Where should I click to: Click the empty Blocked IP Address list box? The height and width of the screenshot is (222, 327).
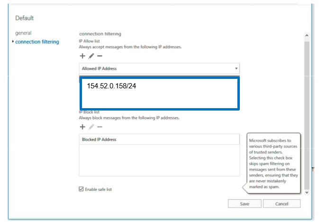tap(159, 160)
